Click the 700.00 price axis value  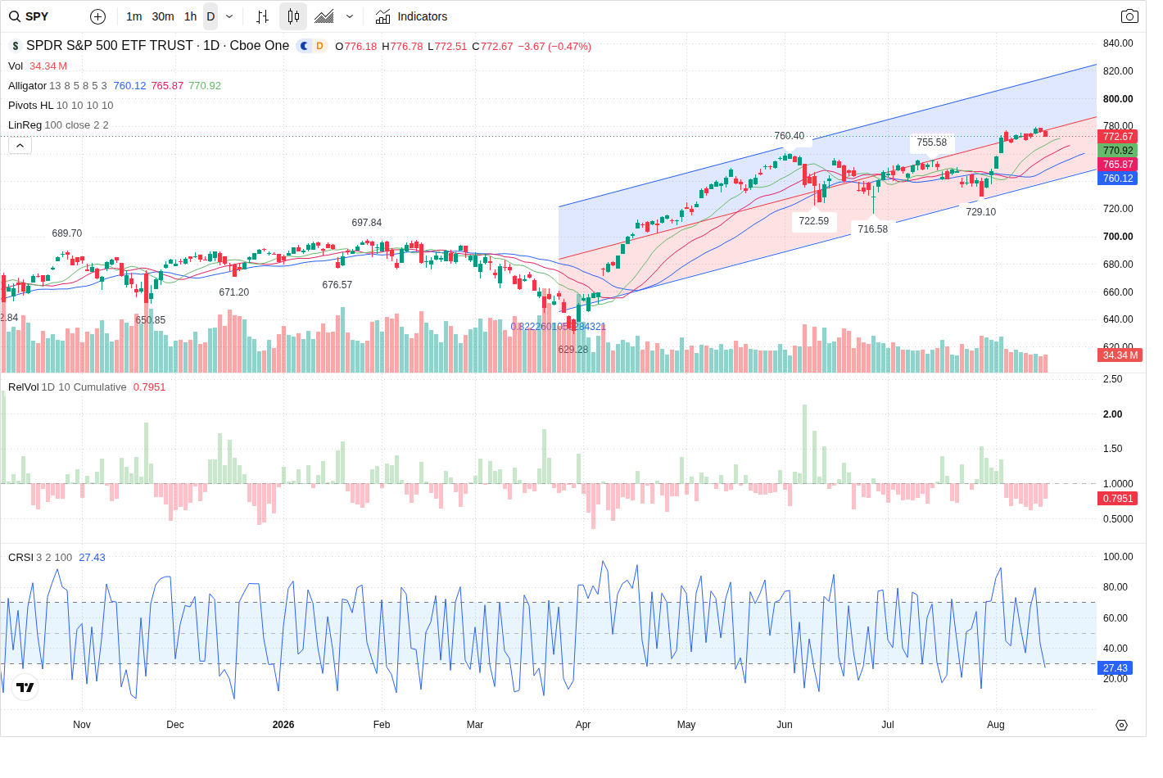pyautogui.click(x=1118, y=237)
